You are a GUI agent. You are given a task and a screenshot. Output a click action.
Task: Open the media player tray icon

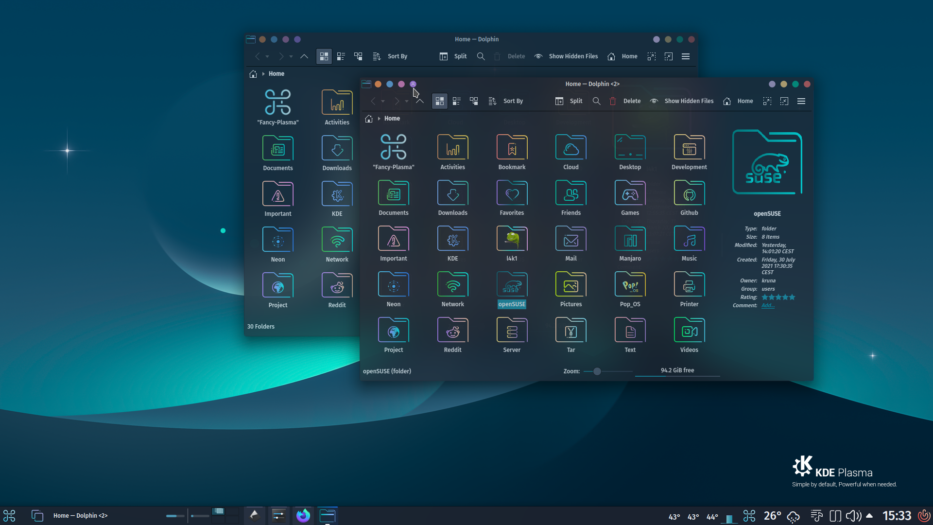pyautogui.click(x=816, y=516)
